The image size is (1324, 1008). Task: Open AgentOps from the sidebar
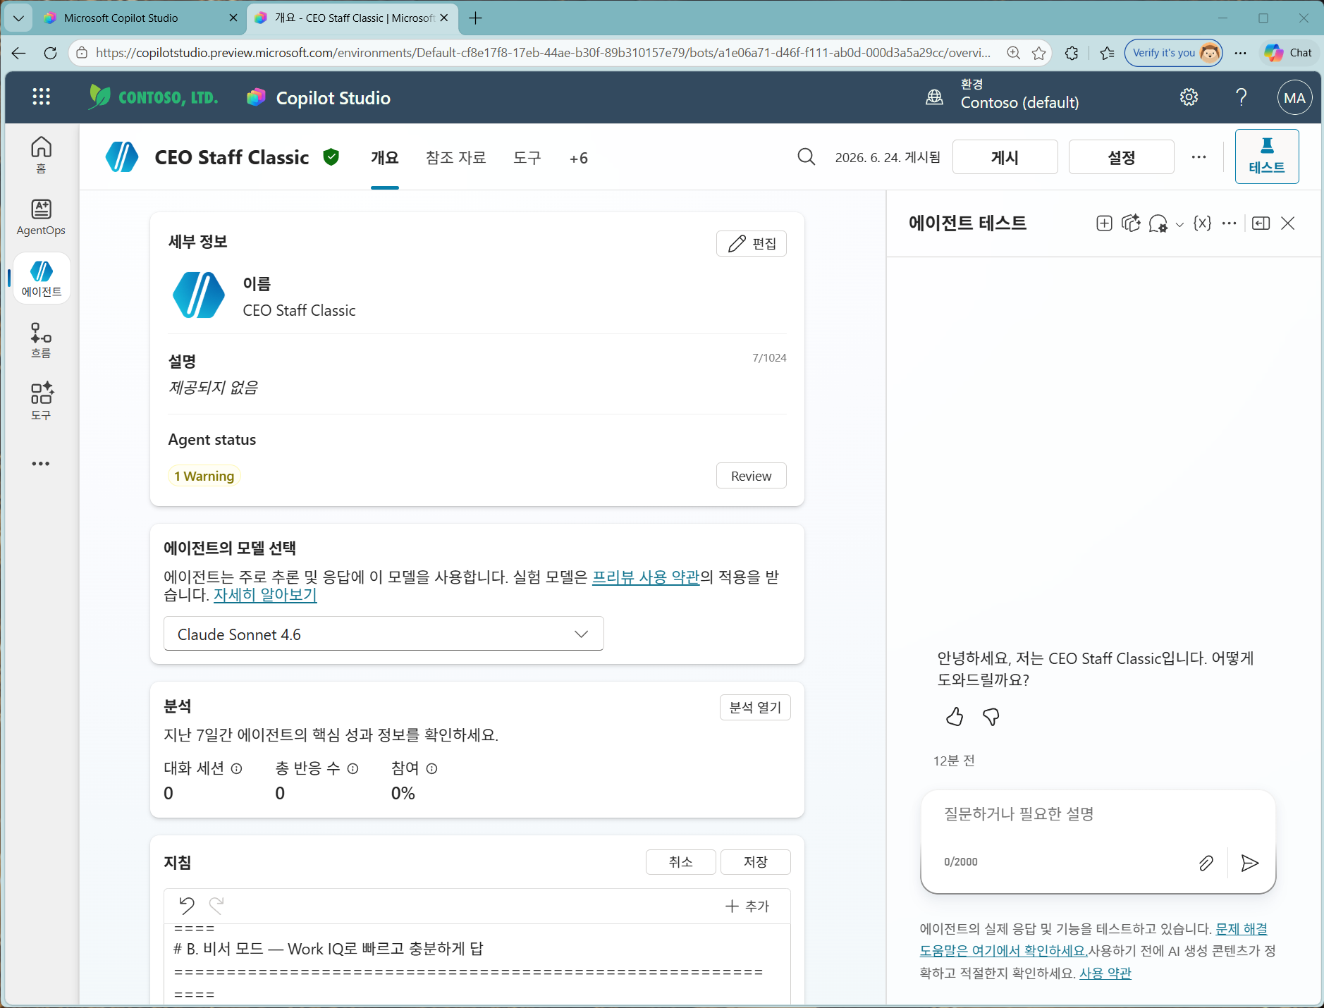[x=41, y=217]
